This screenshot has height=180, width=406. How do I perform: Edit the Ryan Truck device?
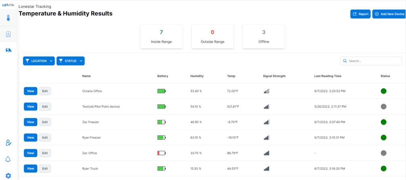[45, 169]
